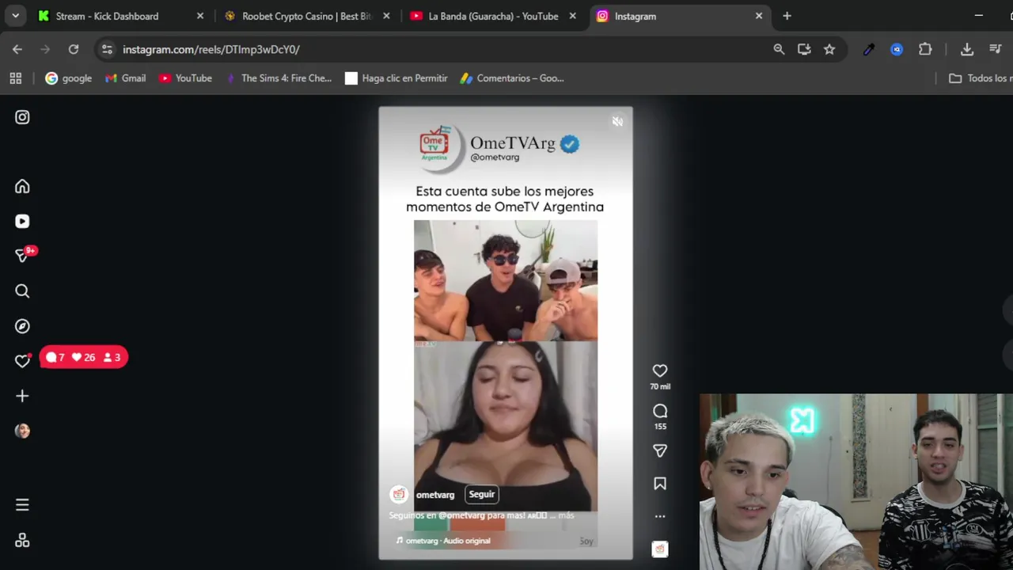Viewport: 1013px width, 570px height.
Task: Open reel more options ellipsis
Action: tap(660, 516)
